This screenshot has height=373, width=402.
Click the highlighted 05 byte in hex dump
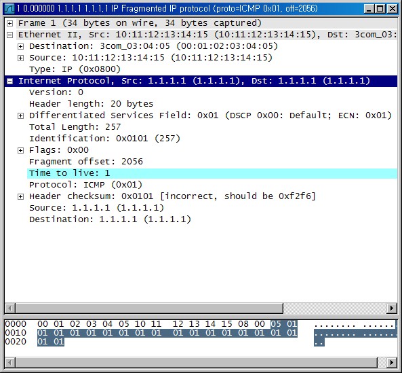[276, 324]
